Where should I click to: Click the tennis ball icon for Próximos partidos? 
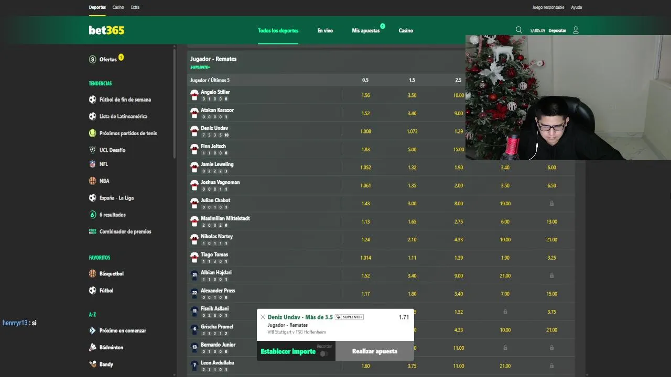[93, 133]
